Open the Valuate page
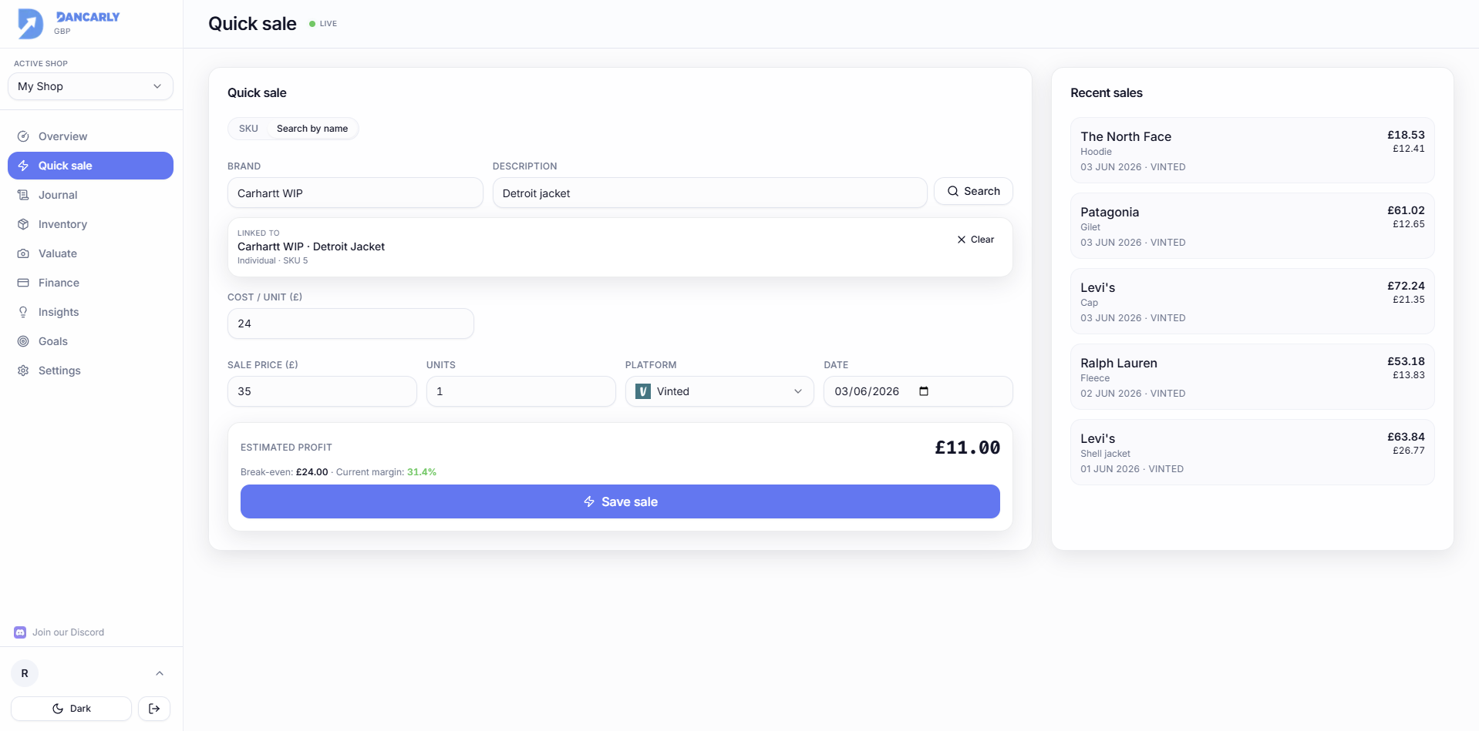The image size is (1479, 731). tap(90, 253)
